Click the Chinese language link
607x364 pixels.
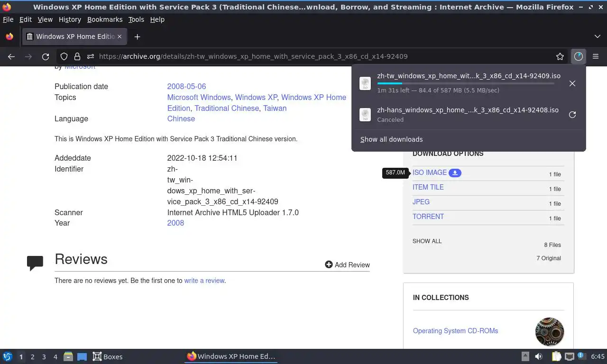pos(181,118)
